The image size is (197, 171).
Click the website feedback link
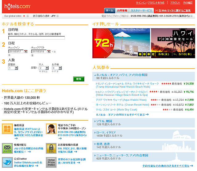175,10
